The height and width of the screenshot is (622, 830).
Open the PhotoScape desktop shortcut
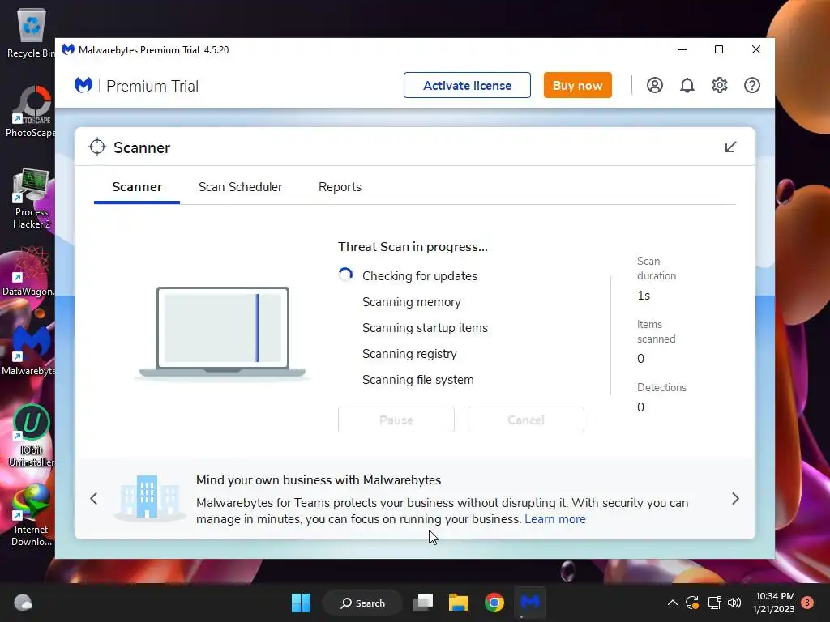click(x=31, y=112)
